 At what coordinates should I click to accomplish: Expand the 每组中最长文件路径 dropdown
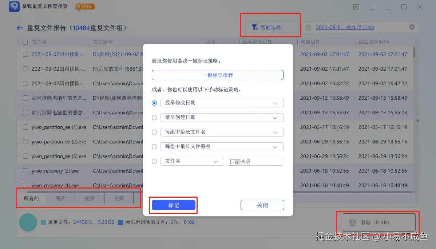(222, 147)
